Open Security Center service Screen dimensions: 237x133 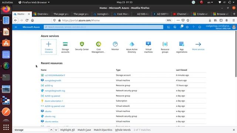click(82, 46)
